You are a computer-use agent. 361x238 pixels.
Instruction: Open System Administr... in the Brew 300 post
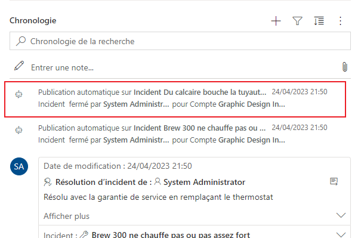point(136,140)
